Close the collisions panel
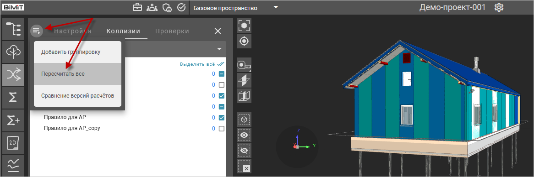Image resolution: width=534 pixels, height=177 pixels. click(x=218, y=31)
